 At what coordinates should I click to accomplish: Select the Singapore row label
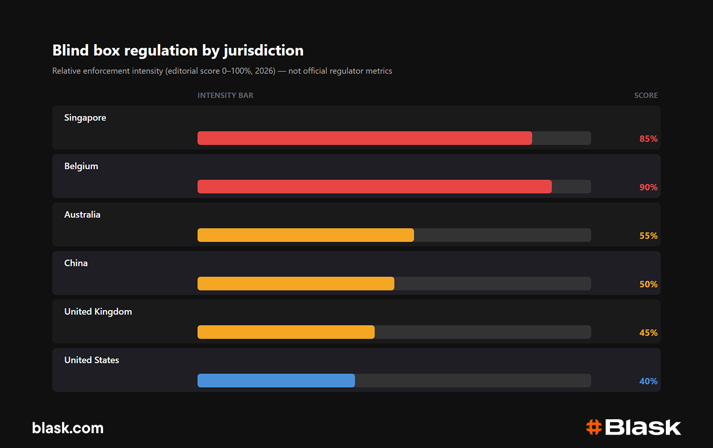(85, 118)
